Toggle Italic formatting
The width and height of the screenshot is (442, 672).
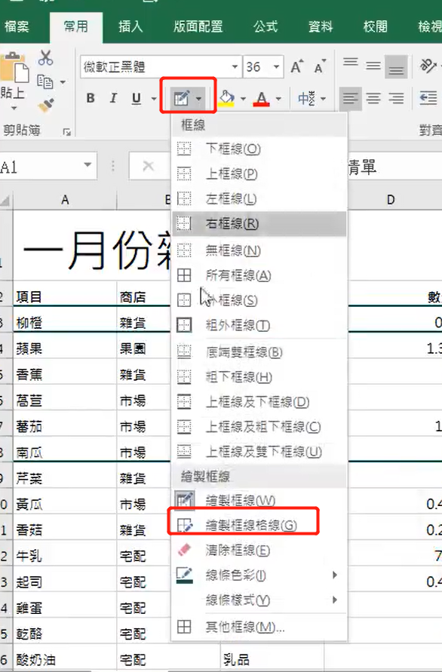click(113, 98)
